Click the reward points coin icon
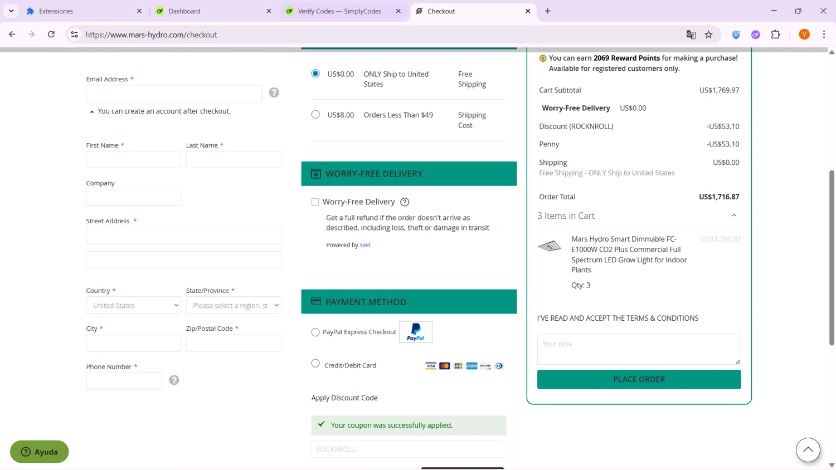 [x=543, y=58]
